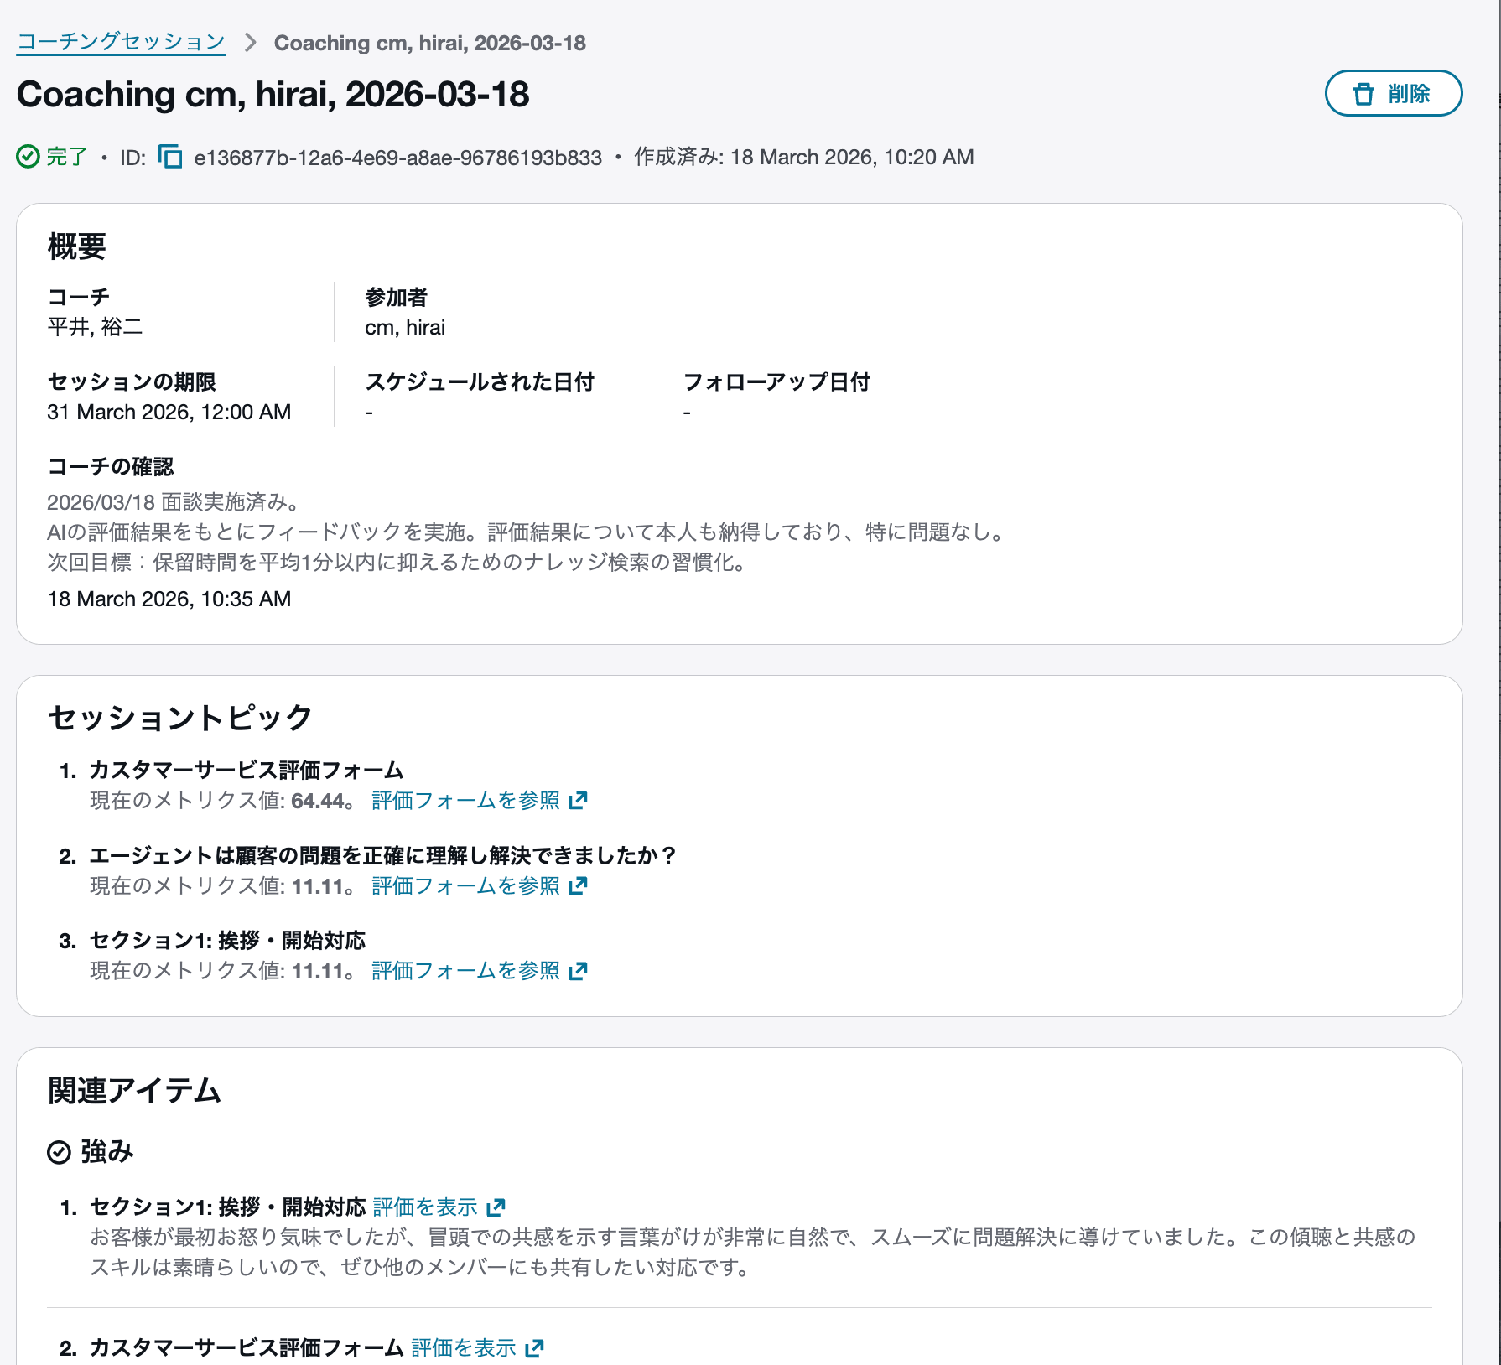This screenshot has height=1365, width=1501.
Task: Click the check circle icon beside 強み heading
Action: (x=57, y=1152)
